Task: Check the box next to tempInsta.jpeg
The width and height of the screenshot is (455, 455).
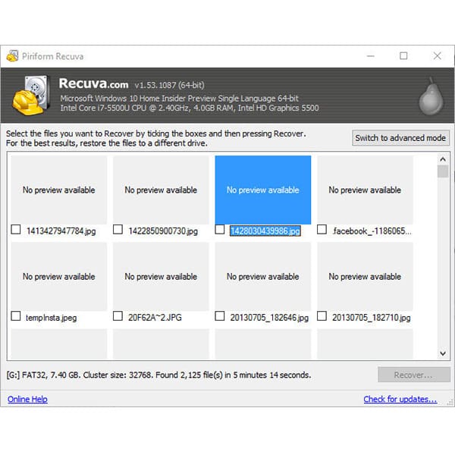Action: point(16,315)
